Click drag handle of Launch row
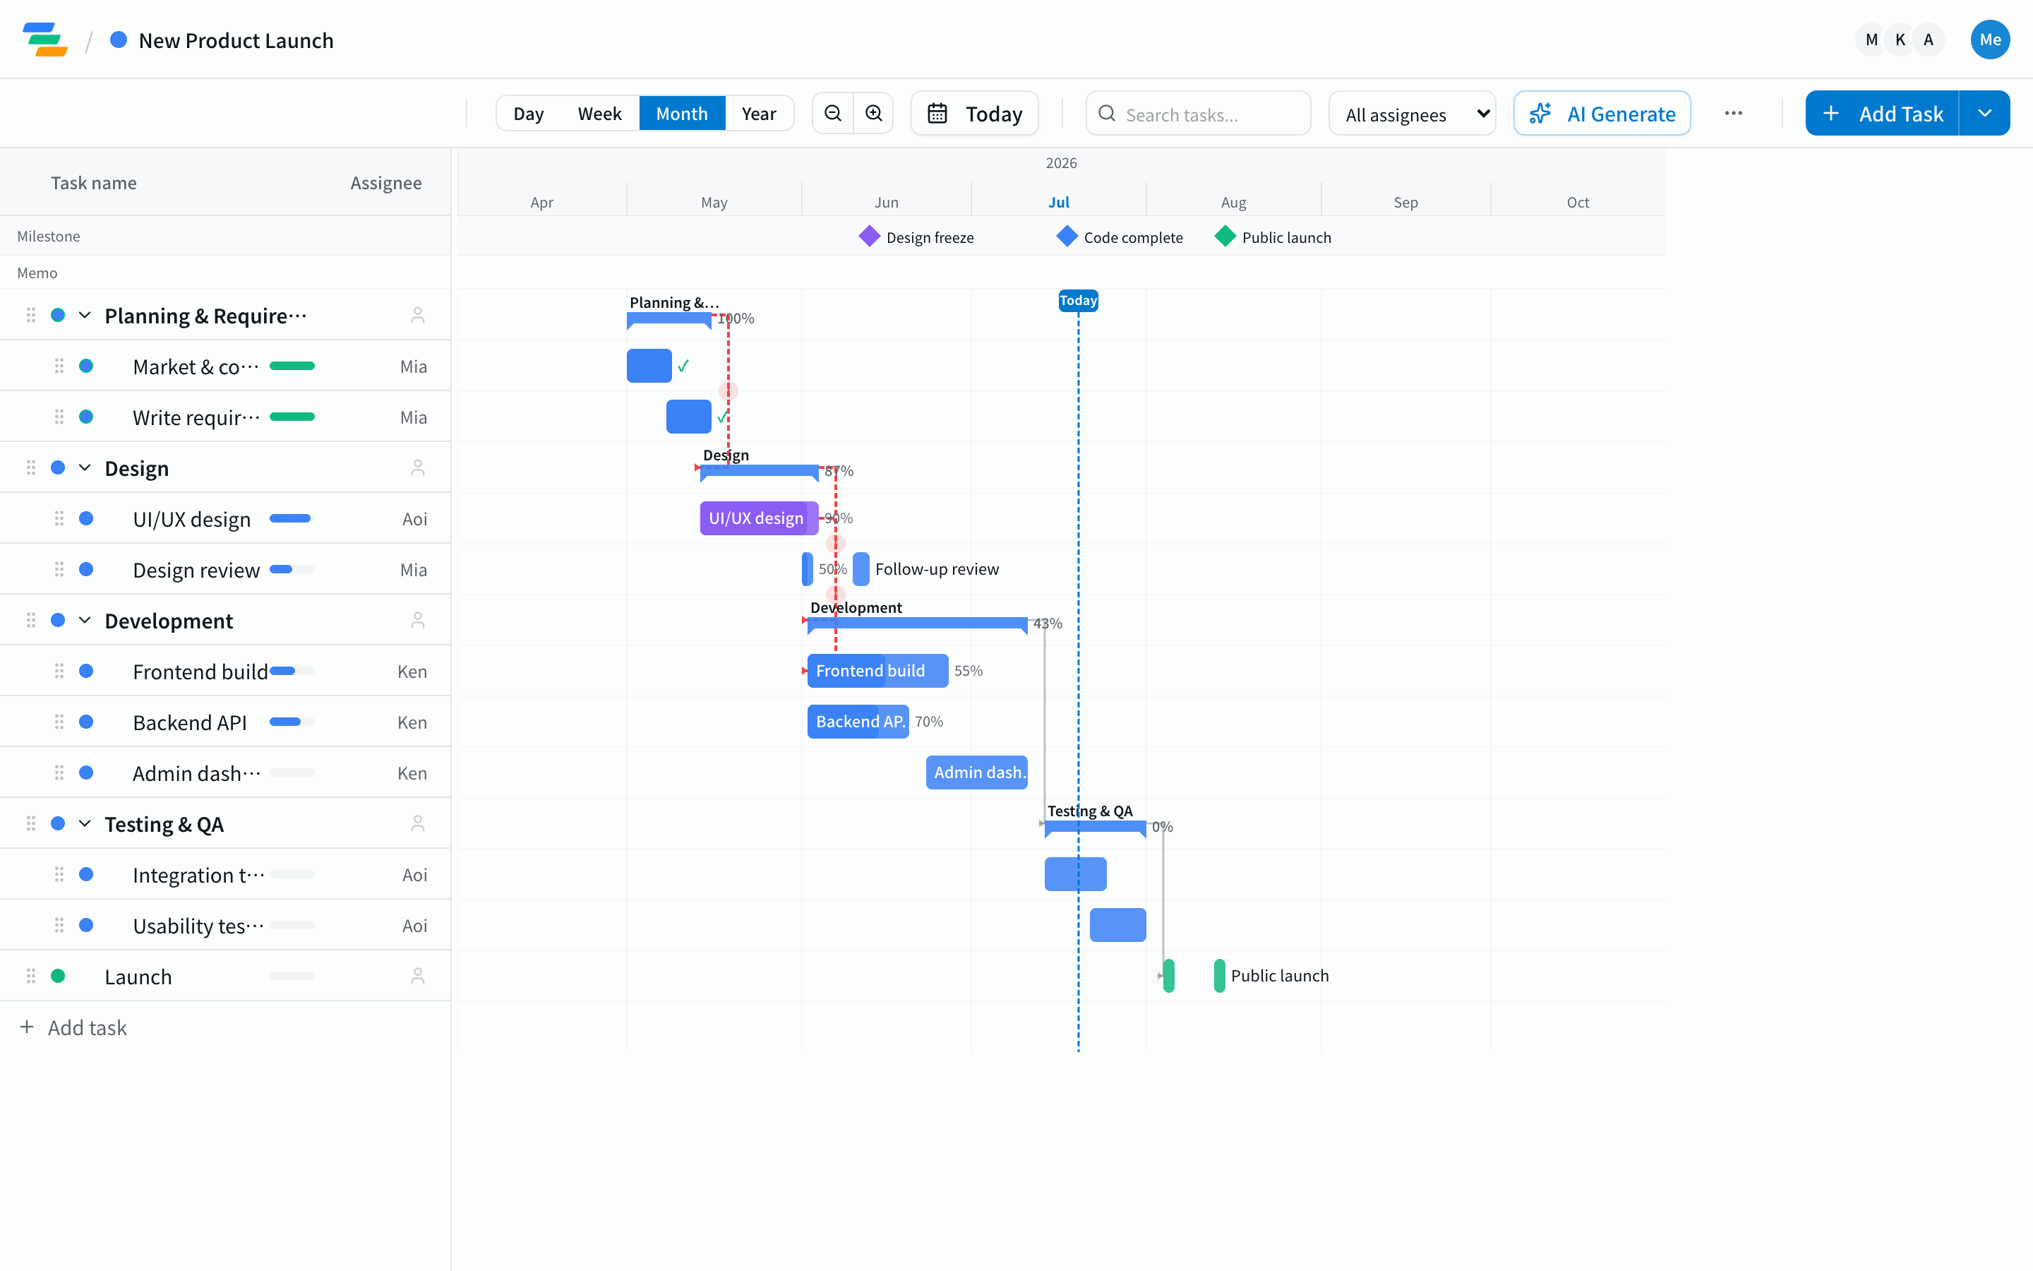2033x1271 pixels. coord(31,976)
